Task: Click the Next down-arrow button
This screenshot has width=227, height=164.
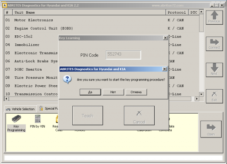Action: [214, 70]
